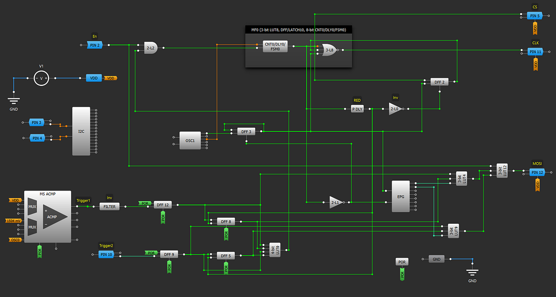
Task: Expand the DFF 2 flip-flop properties
Action: pyautogui.click(x=439, y=81)
